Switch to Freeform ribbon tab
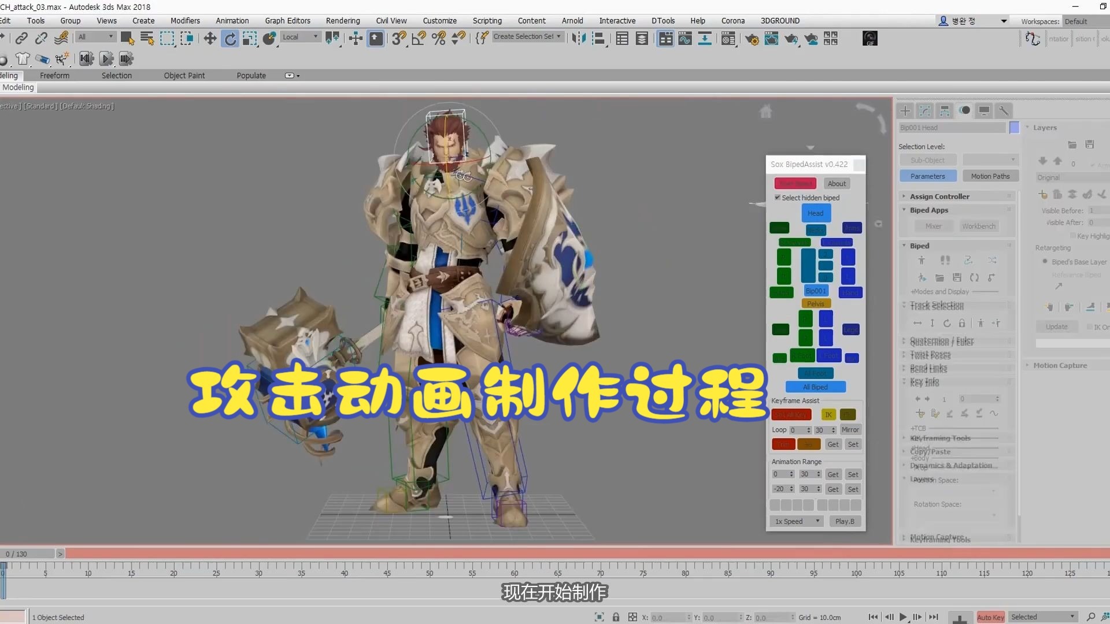The image size is (1110, 624). coord(54,76)
